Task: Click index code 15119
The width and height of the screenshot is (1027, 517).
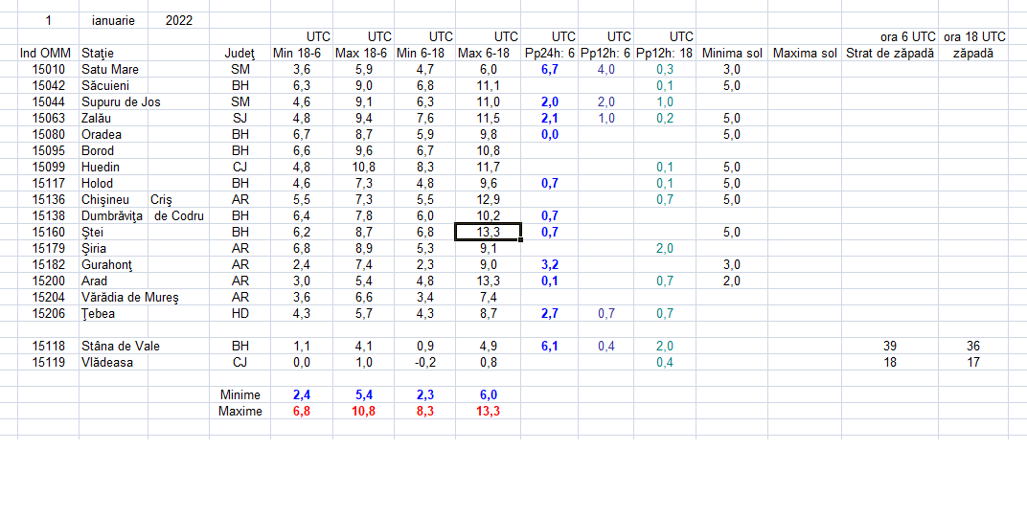Action: pos(48,363)
